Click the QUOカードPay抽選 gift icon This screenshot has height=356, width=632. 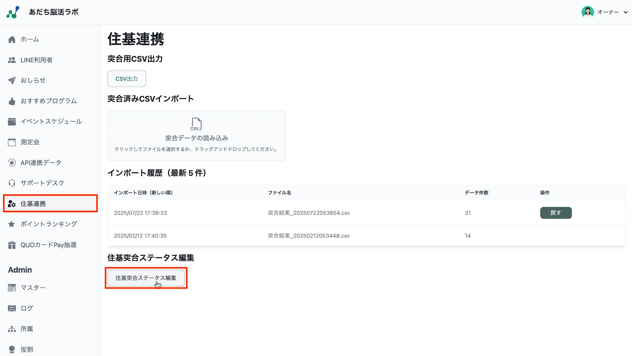pos(12,245)
